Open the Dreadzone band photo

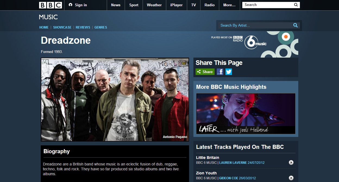(115, 99)
